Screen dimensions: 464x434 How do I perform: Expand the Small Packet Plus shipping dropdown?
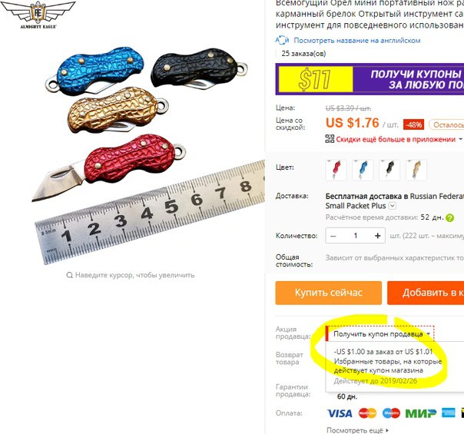click(x=393, y=206)
